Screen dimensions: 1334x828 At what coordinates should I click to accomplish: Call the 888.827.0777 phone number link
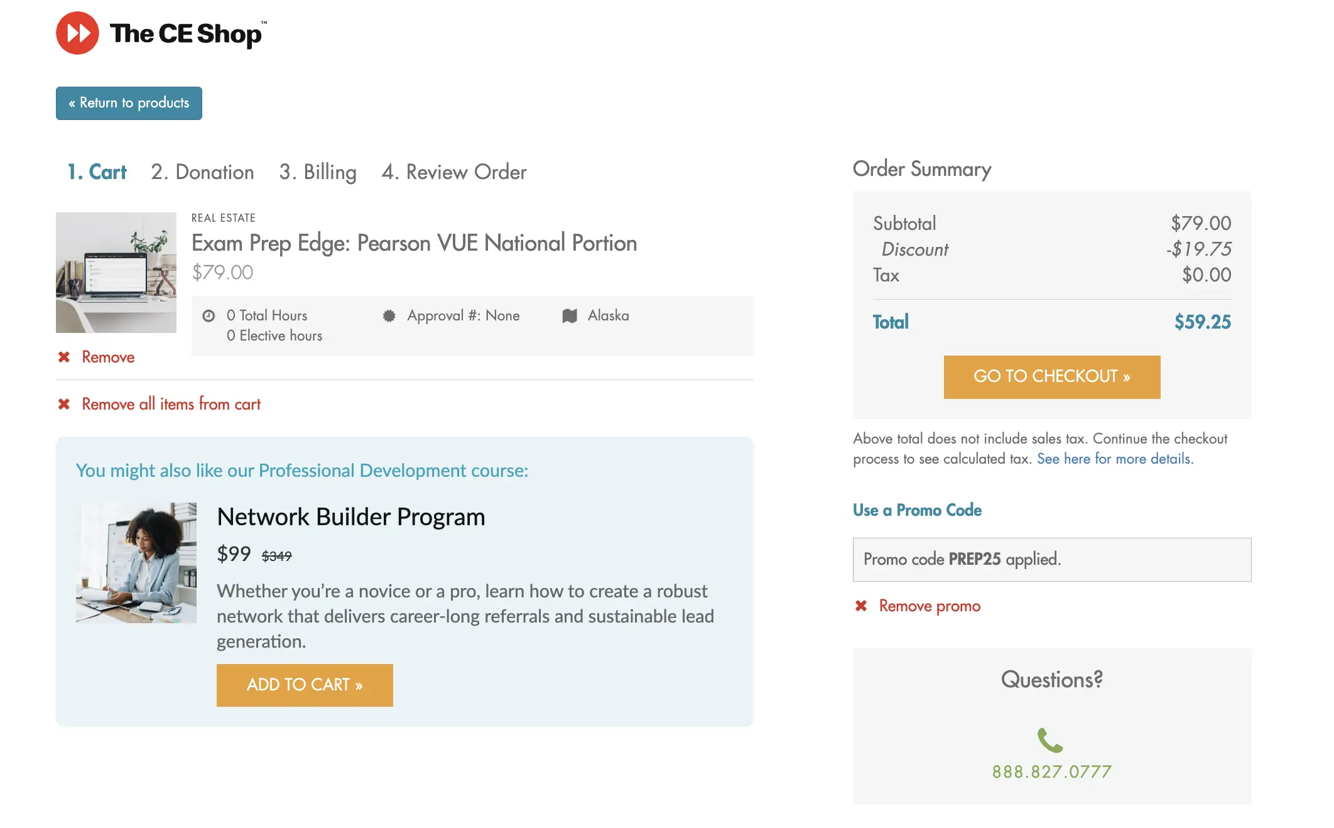pos(1051,771)
